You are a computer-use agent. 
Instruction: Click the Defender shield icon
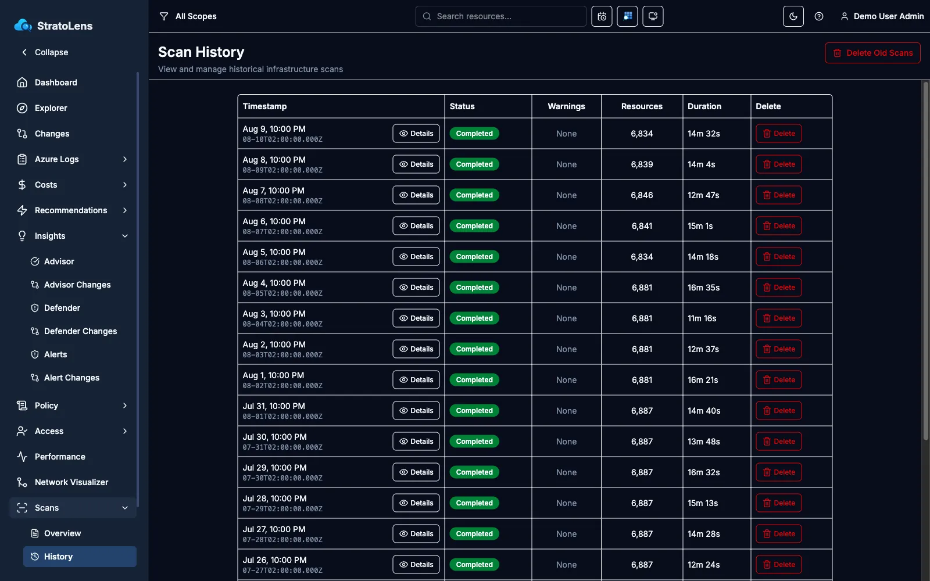[35, 308]
